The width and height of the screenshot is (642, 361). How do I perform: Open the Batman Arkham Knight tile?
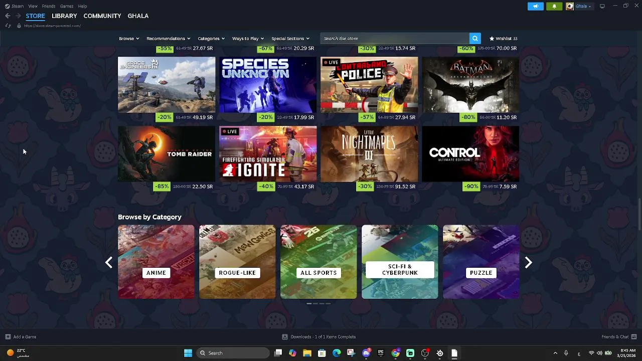coord(470,85)
